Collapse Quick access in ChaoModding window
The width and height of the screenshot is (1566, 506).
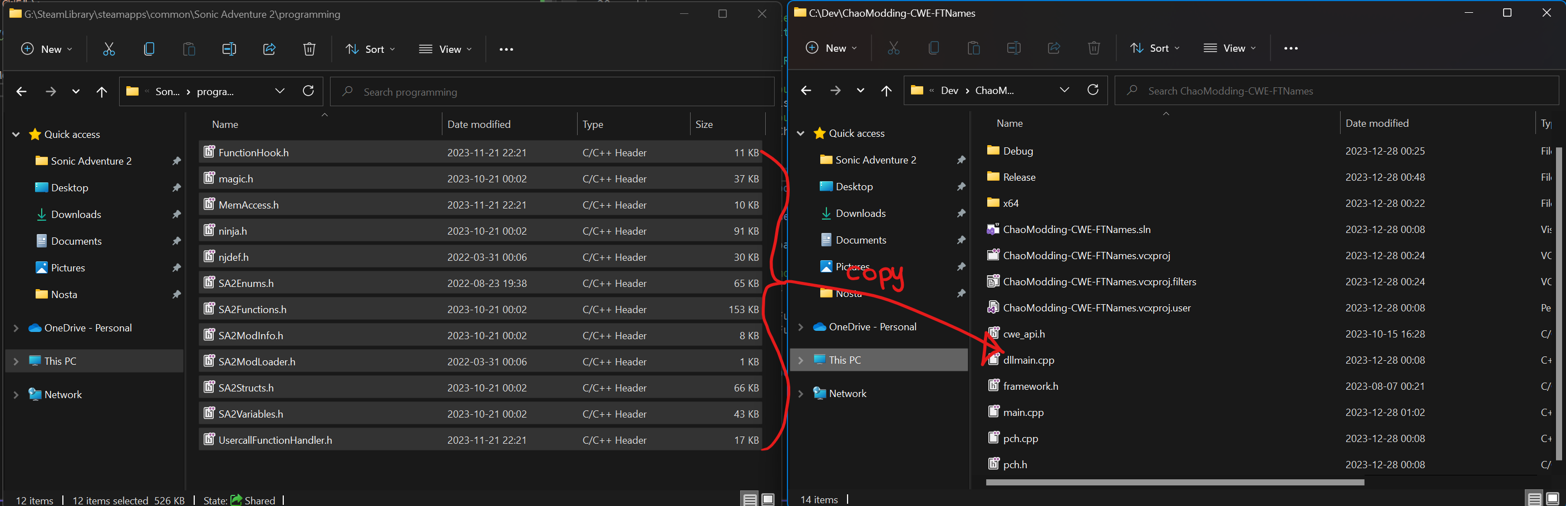pyautogui.click(x=801, y=133)
